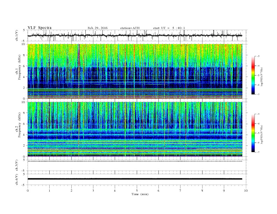277x214 pixels.
Task: Click the date text "Feb. 29, 2016"
Action: point(98,28)
